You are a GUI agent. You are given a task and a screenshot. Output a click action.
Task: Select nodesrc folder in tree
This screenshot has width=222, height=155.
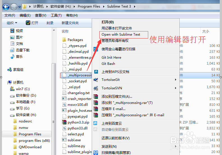click(22, 121)
